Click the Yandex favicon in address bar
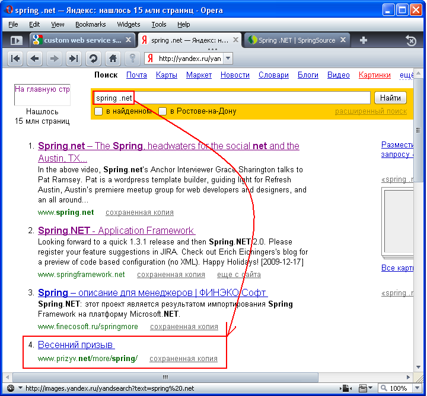Viewport: 427px width, 396px height. [x=150, y=59]
